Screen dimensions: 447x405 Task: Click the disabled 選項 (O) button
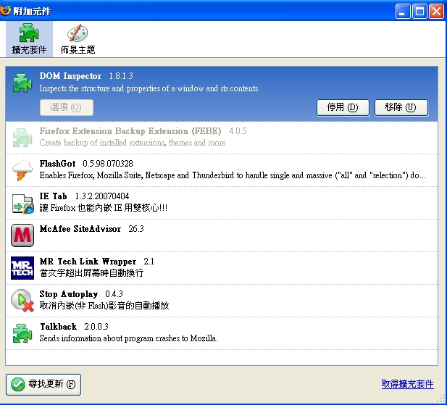67,107
